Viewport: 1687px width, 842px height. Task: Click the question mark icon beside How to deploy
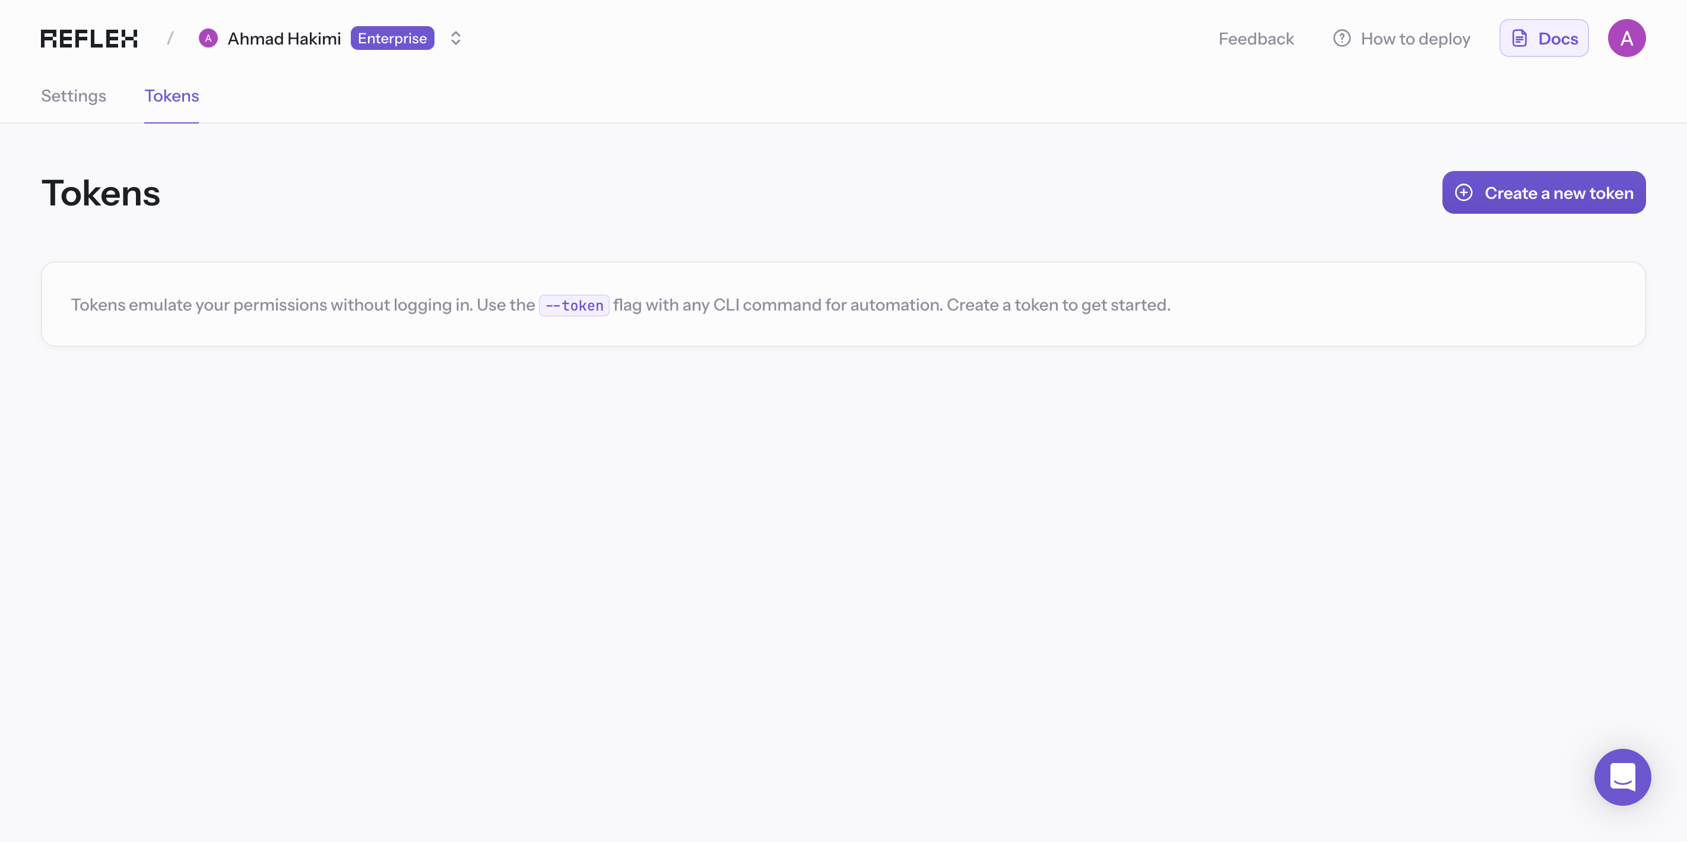[x=1341, y=38]
